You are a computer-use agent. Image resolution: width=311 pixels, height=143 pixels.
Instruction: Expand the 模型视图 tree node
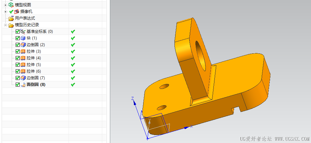click(5, 5)
